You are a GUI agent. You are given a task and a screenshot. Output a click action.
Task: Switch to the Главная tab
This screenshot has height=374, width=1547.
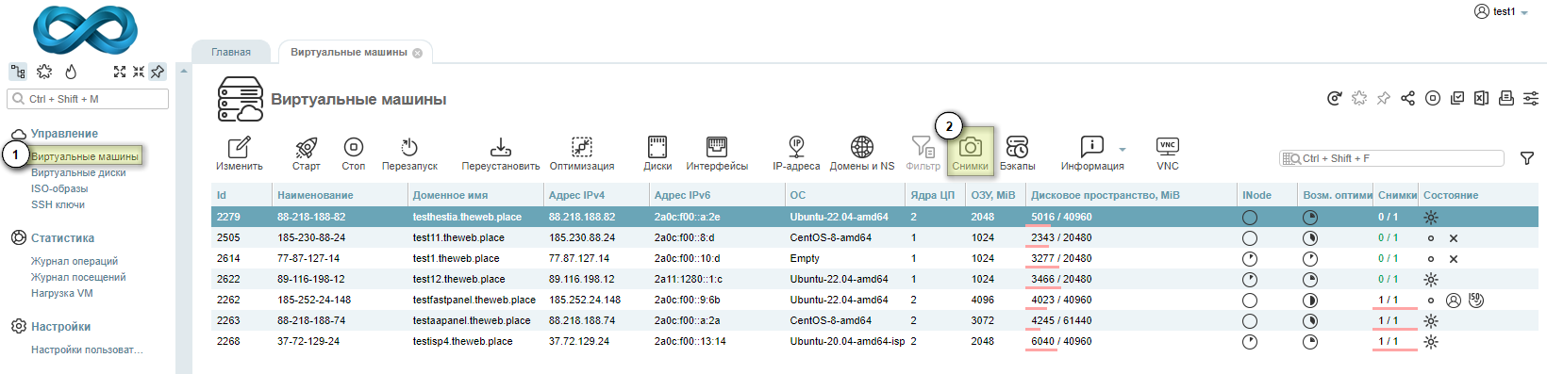231,52
